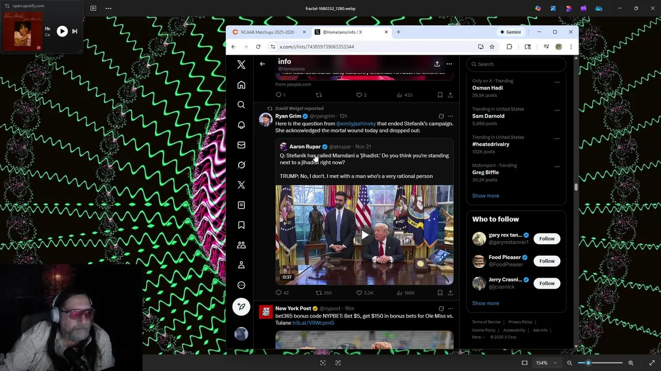Open Chrome extensions puzzle icon
The height and width of the screenshot is (371, 661).
pos(509,47)
